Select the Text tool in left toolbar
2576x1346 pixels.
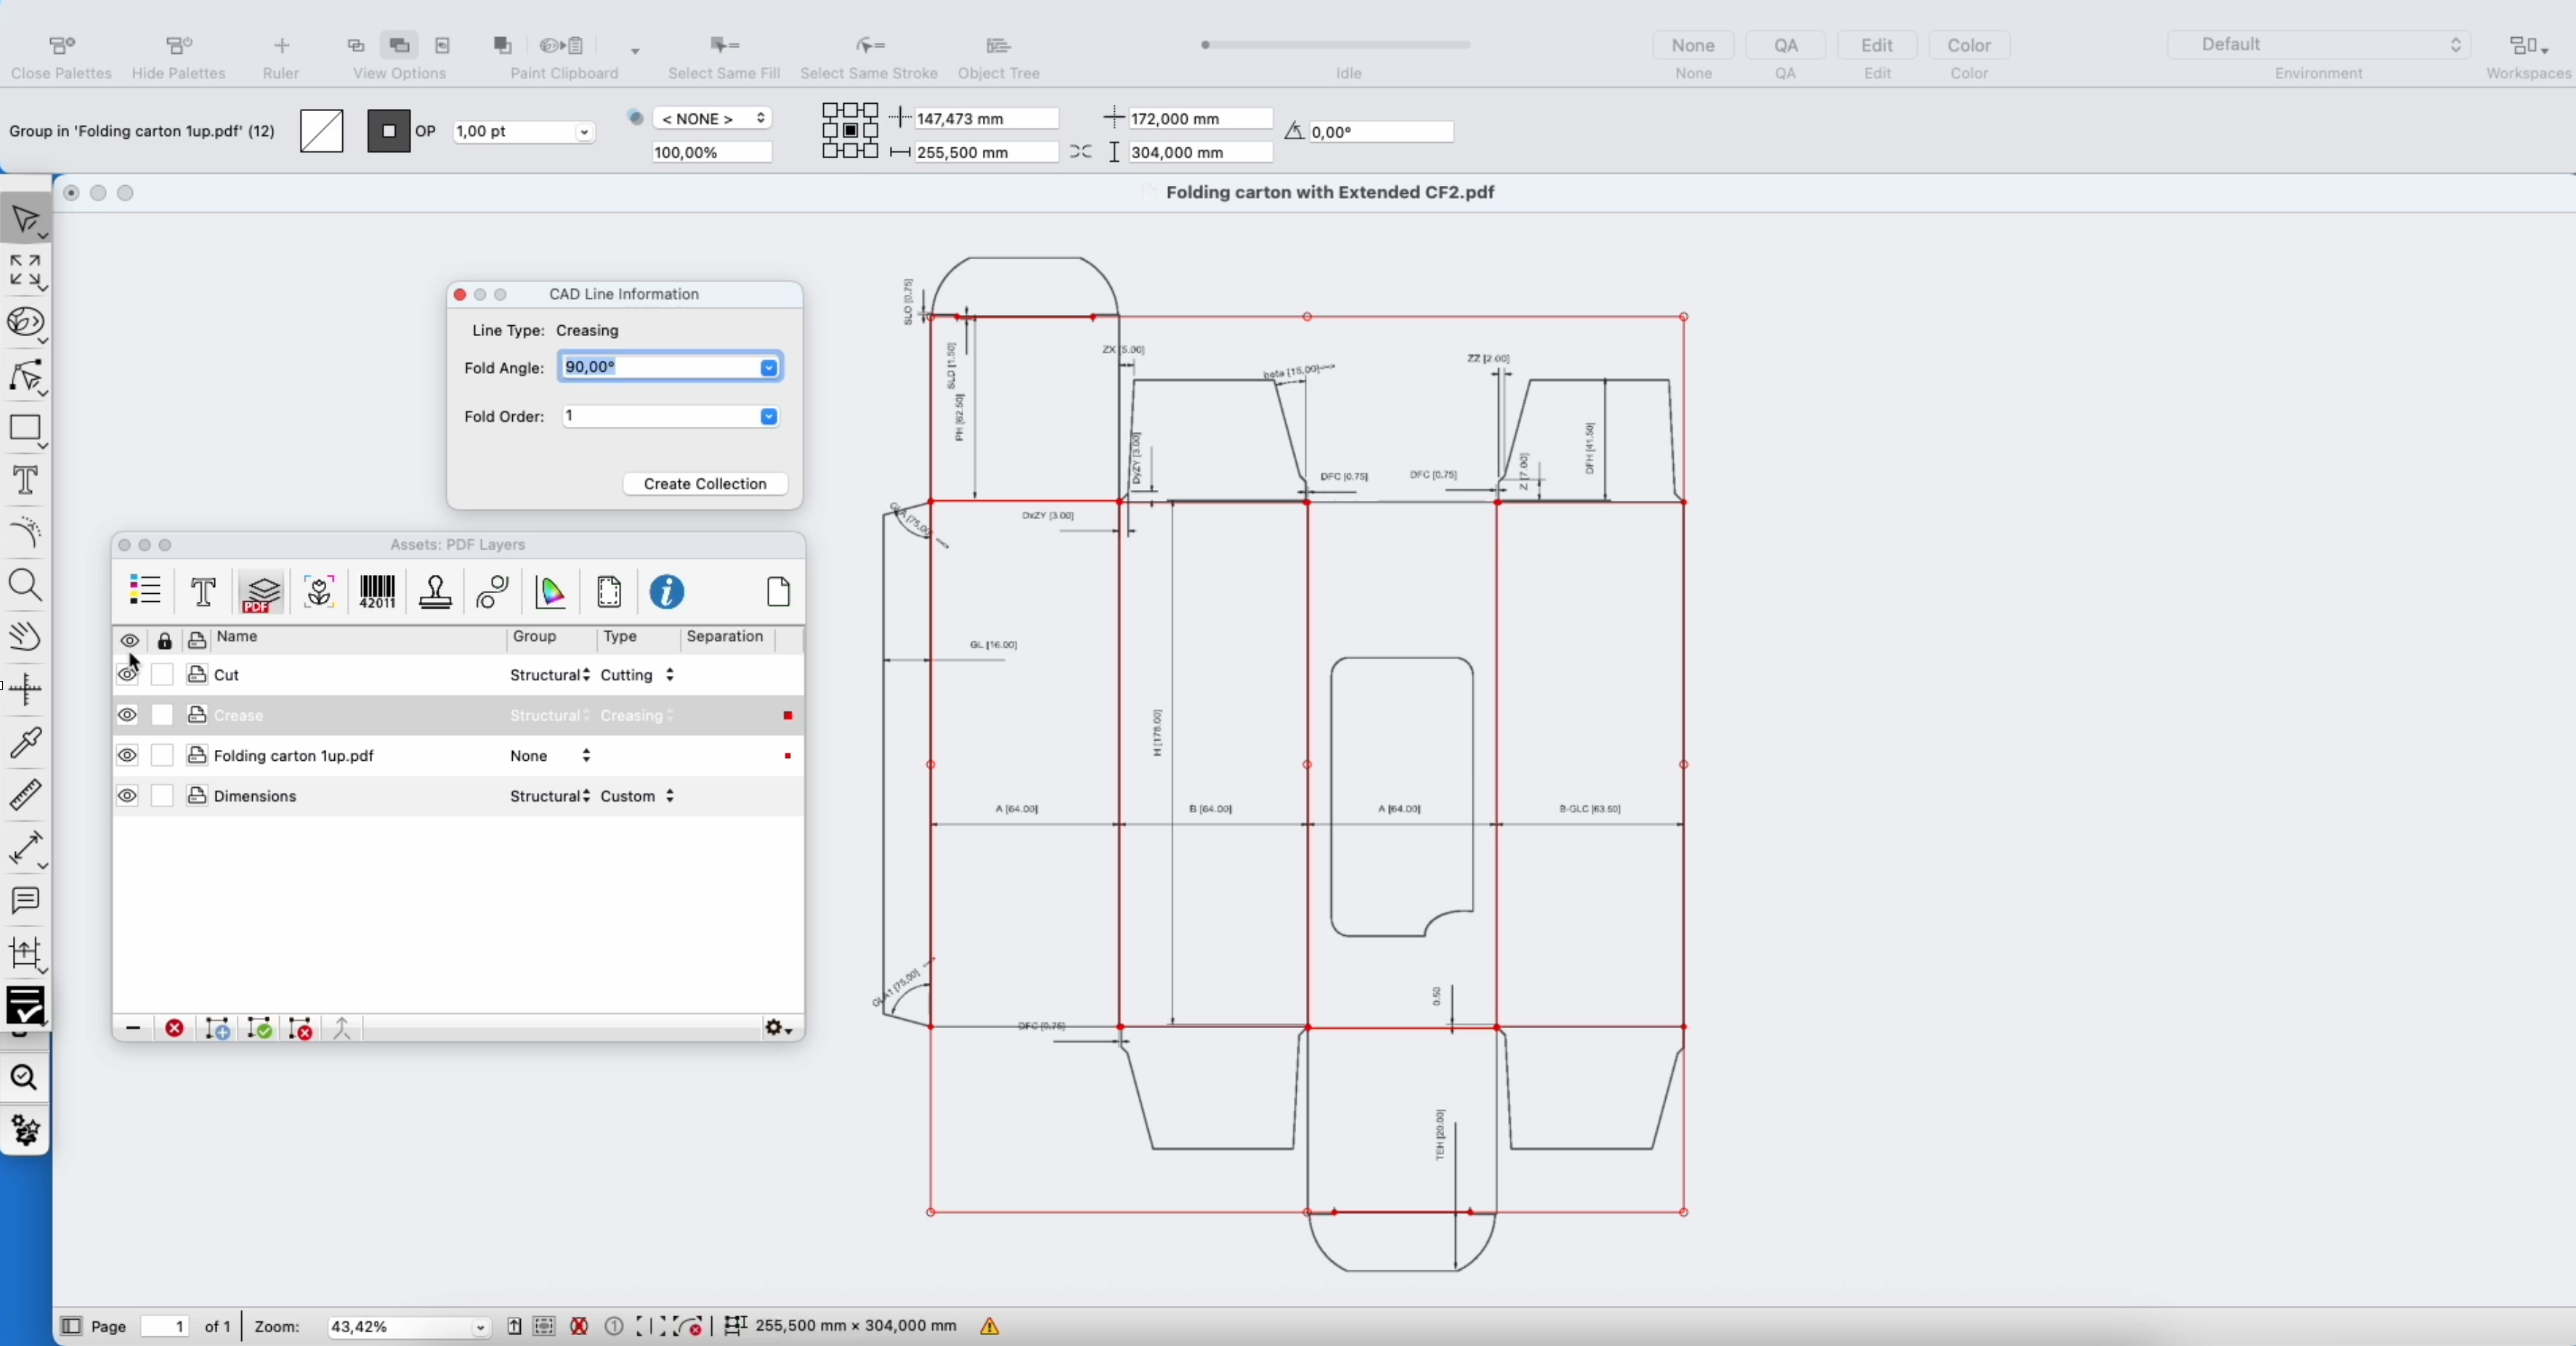pos(25,481)
